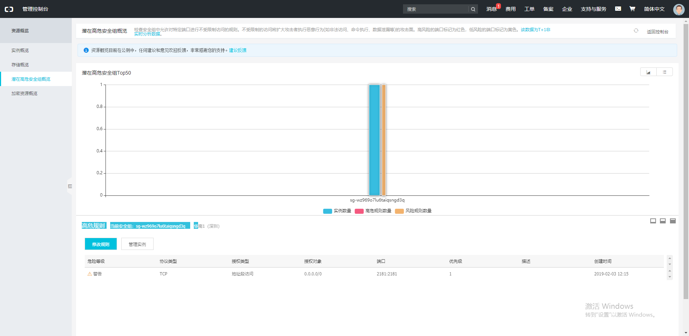Open the 管理控制台 console home link
This screenshot has height=336, width=689.
tap(35, 9)
